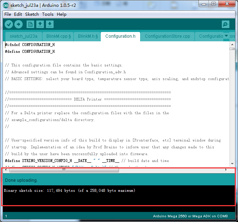Viewport: 238px width, 222px height.
Task: Click the Arduino logo in title bar
Action: pyautogui.click(x=6, y=5)
